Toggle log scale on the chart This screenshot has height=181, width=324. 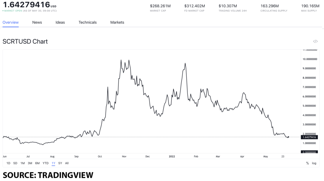click(x=314, y=163)
